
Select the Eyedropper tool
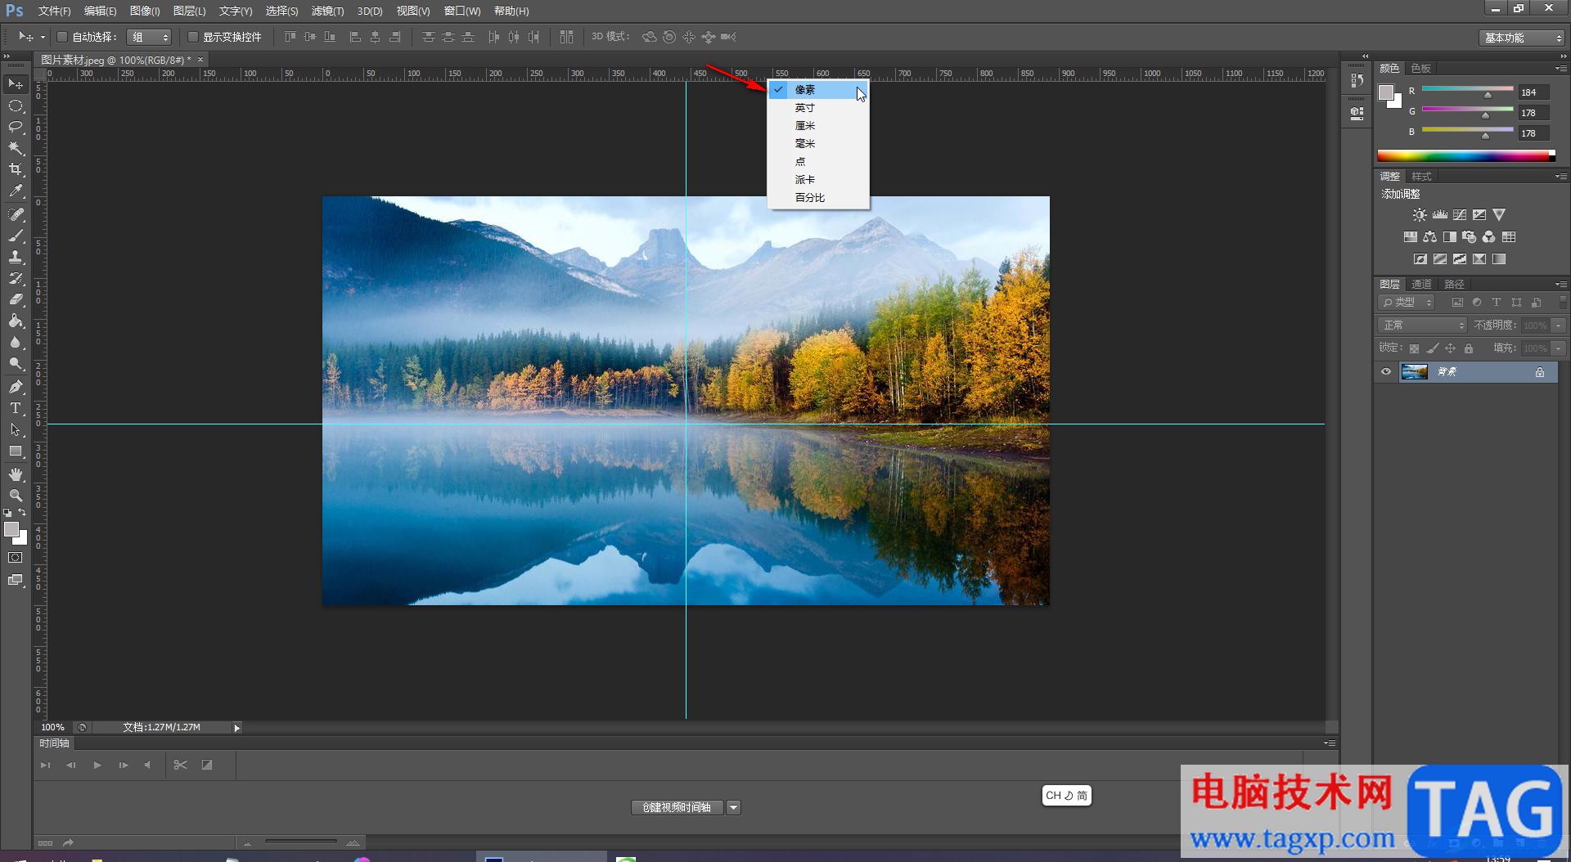point(16,191)
